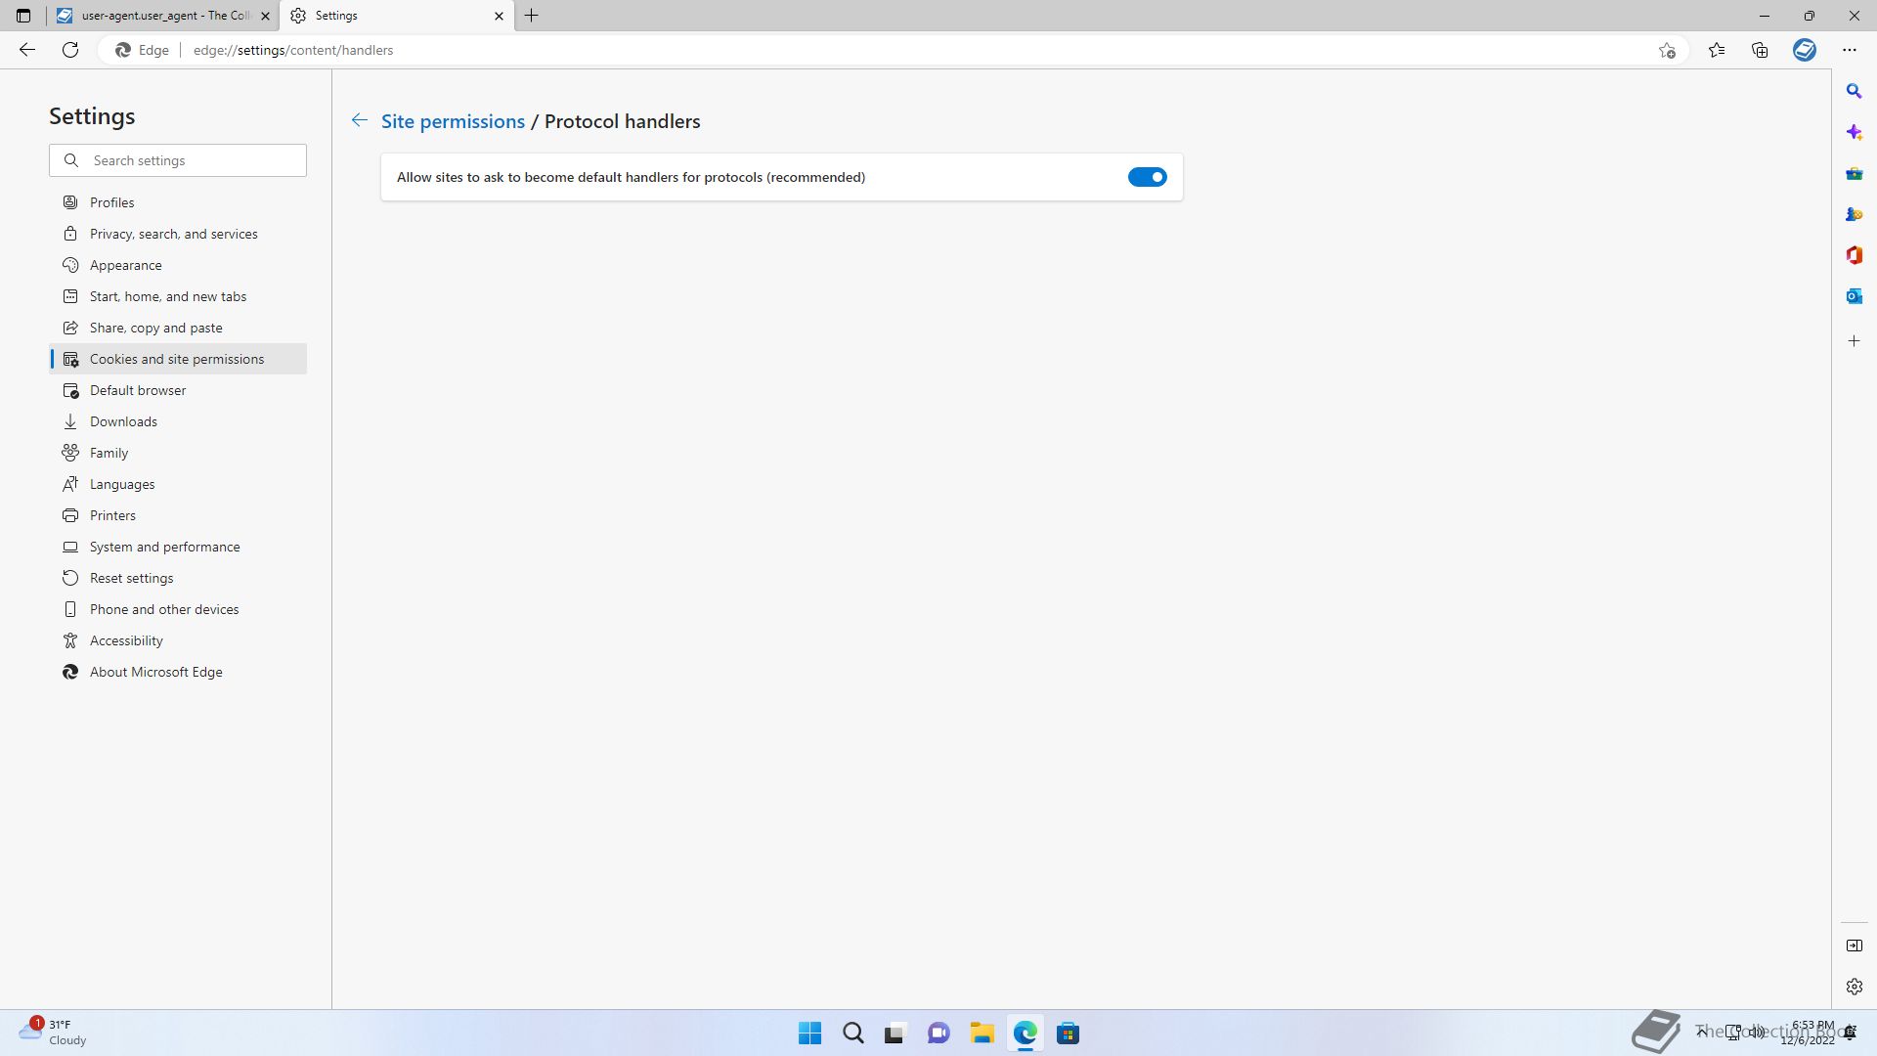The image size is (1877, 1056).
Task: Open sidebar search icon
Action: pos(1854,91)
